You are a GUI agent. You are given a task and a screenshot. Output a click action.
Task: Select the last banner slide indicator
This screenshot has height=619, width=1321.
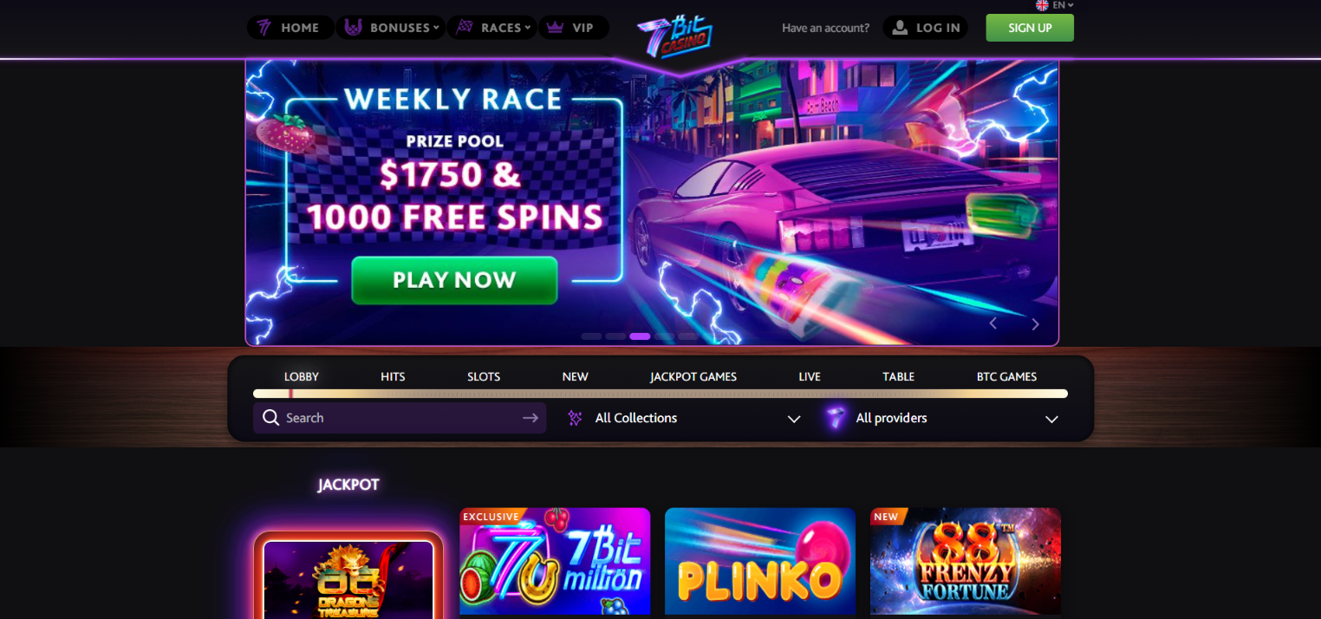click(688, 336)
